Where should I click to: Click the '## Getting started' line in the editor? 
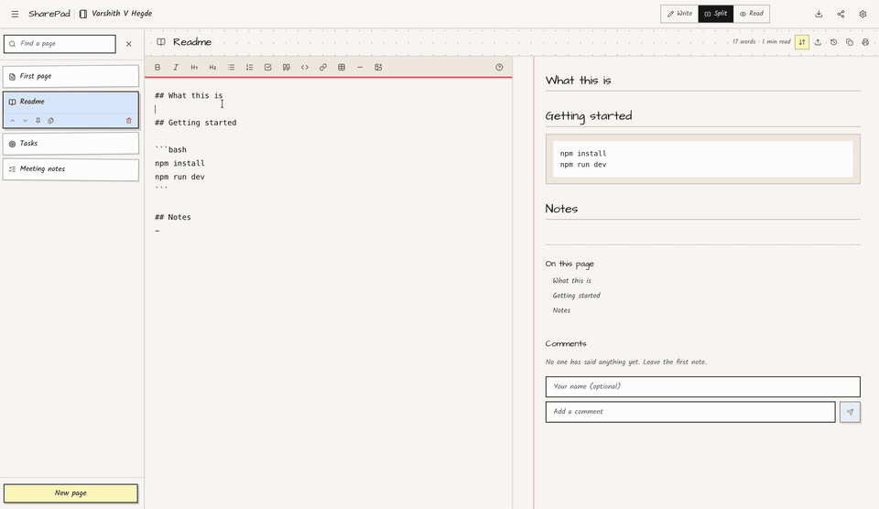[196, 123]
